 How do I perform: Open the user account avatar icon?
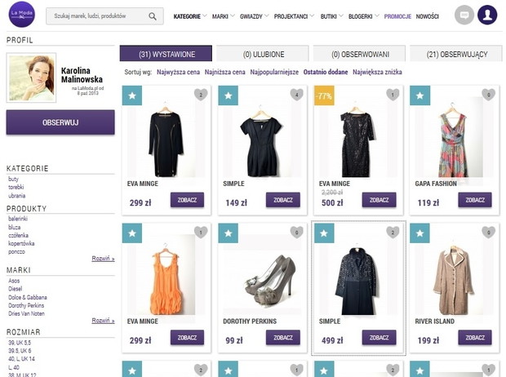pos(487,15)
